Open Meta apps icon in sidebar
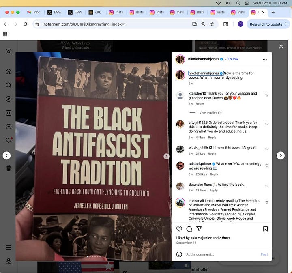Viewport: 292px width, 273px height. tap(9, 261)
